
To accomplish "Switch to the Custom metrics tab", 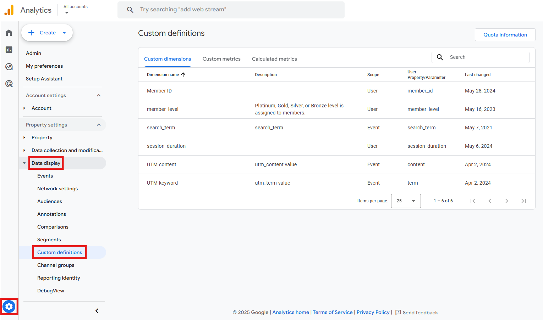I will click(221, 59).
